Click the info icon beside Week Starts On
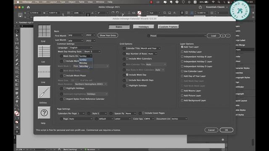The height and width of the screenshot is (151, 269). pyautogui.click(x=61, y=56)
